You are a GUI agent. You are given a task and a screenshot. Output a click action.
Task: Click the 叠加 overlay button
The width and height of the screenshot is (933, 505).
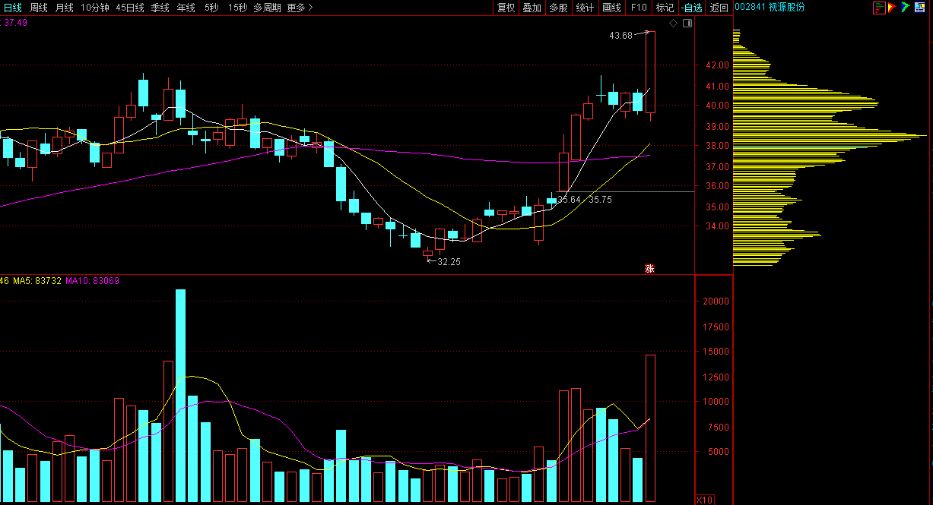(532, 8)
